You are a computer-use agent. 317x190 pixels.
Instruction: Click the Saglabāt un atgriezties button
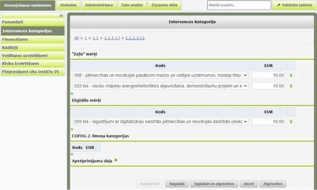pos(214,184)
